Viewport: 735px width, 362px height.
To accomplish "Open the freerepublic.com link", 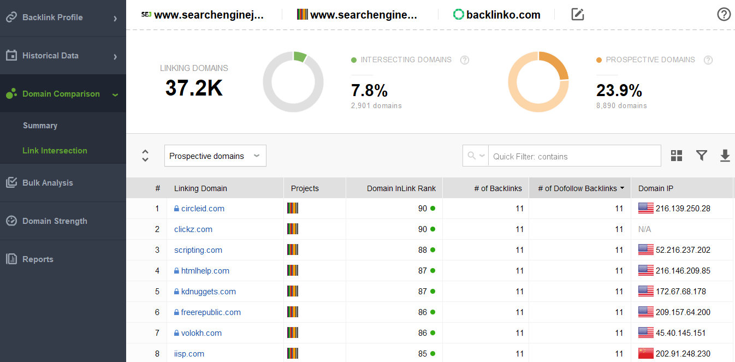I will (x=211, y=312).
